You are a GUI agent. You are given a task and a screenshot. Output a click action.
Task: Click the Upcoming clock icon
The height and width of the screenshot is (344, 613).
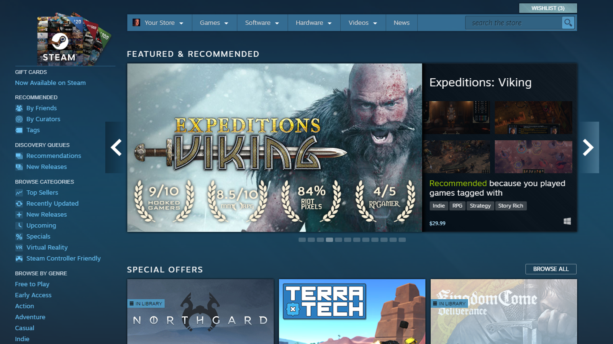[19, 226]
